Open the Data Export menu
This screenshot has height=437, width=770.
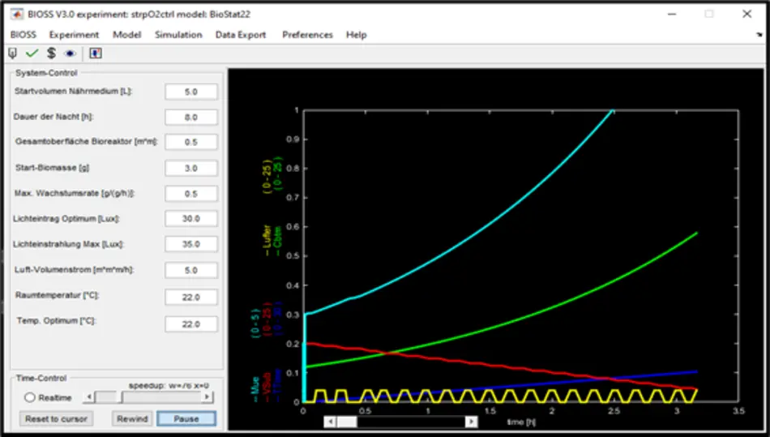pyautogui.click(x=242, y=35)
